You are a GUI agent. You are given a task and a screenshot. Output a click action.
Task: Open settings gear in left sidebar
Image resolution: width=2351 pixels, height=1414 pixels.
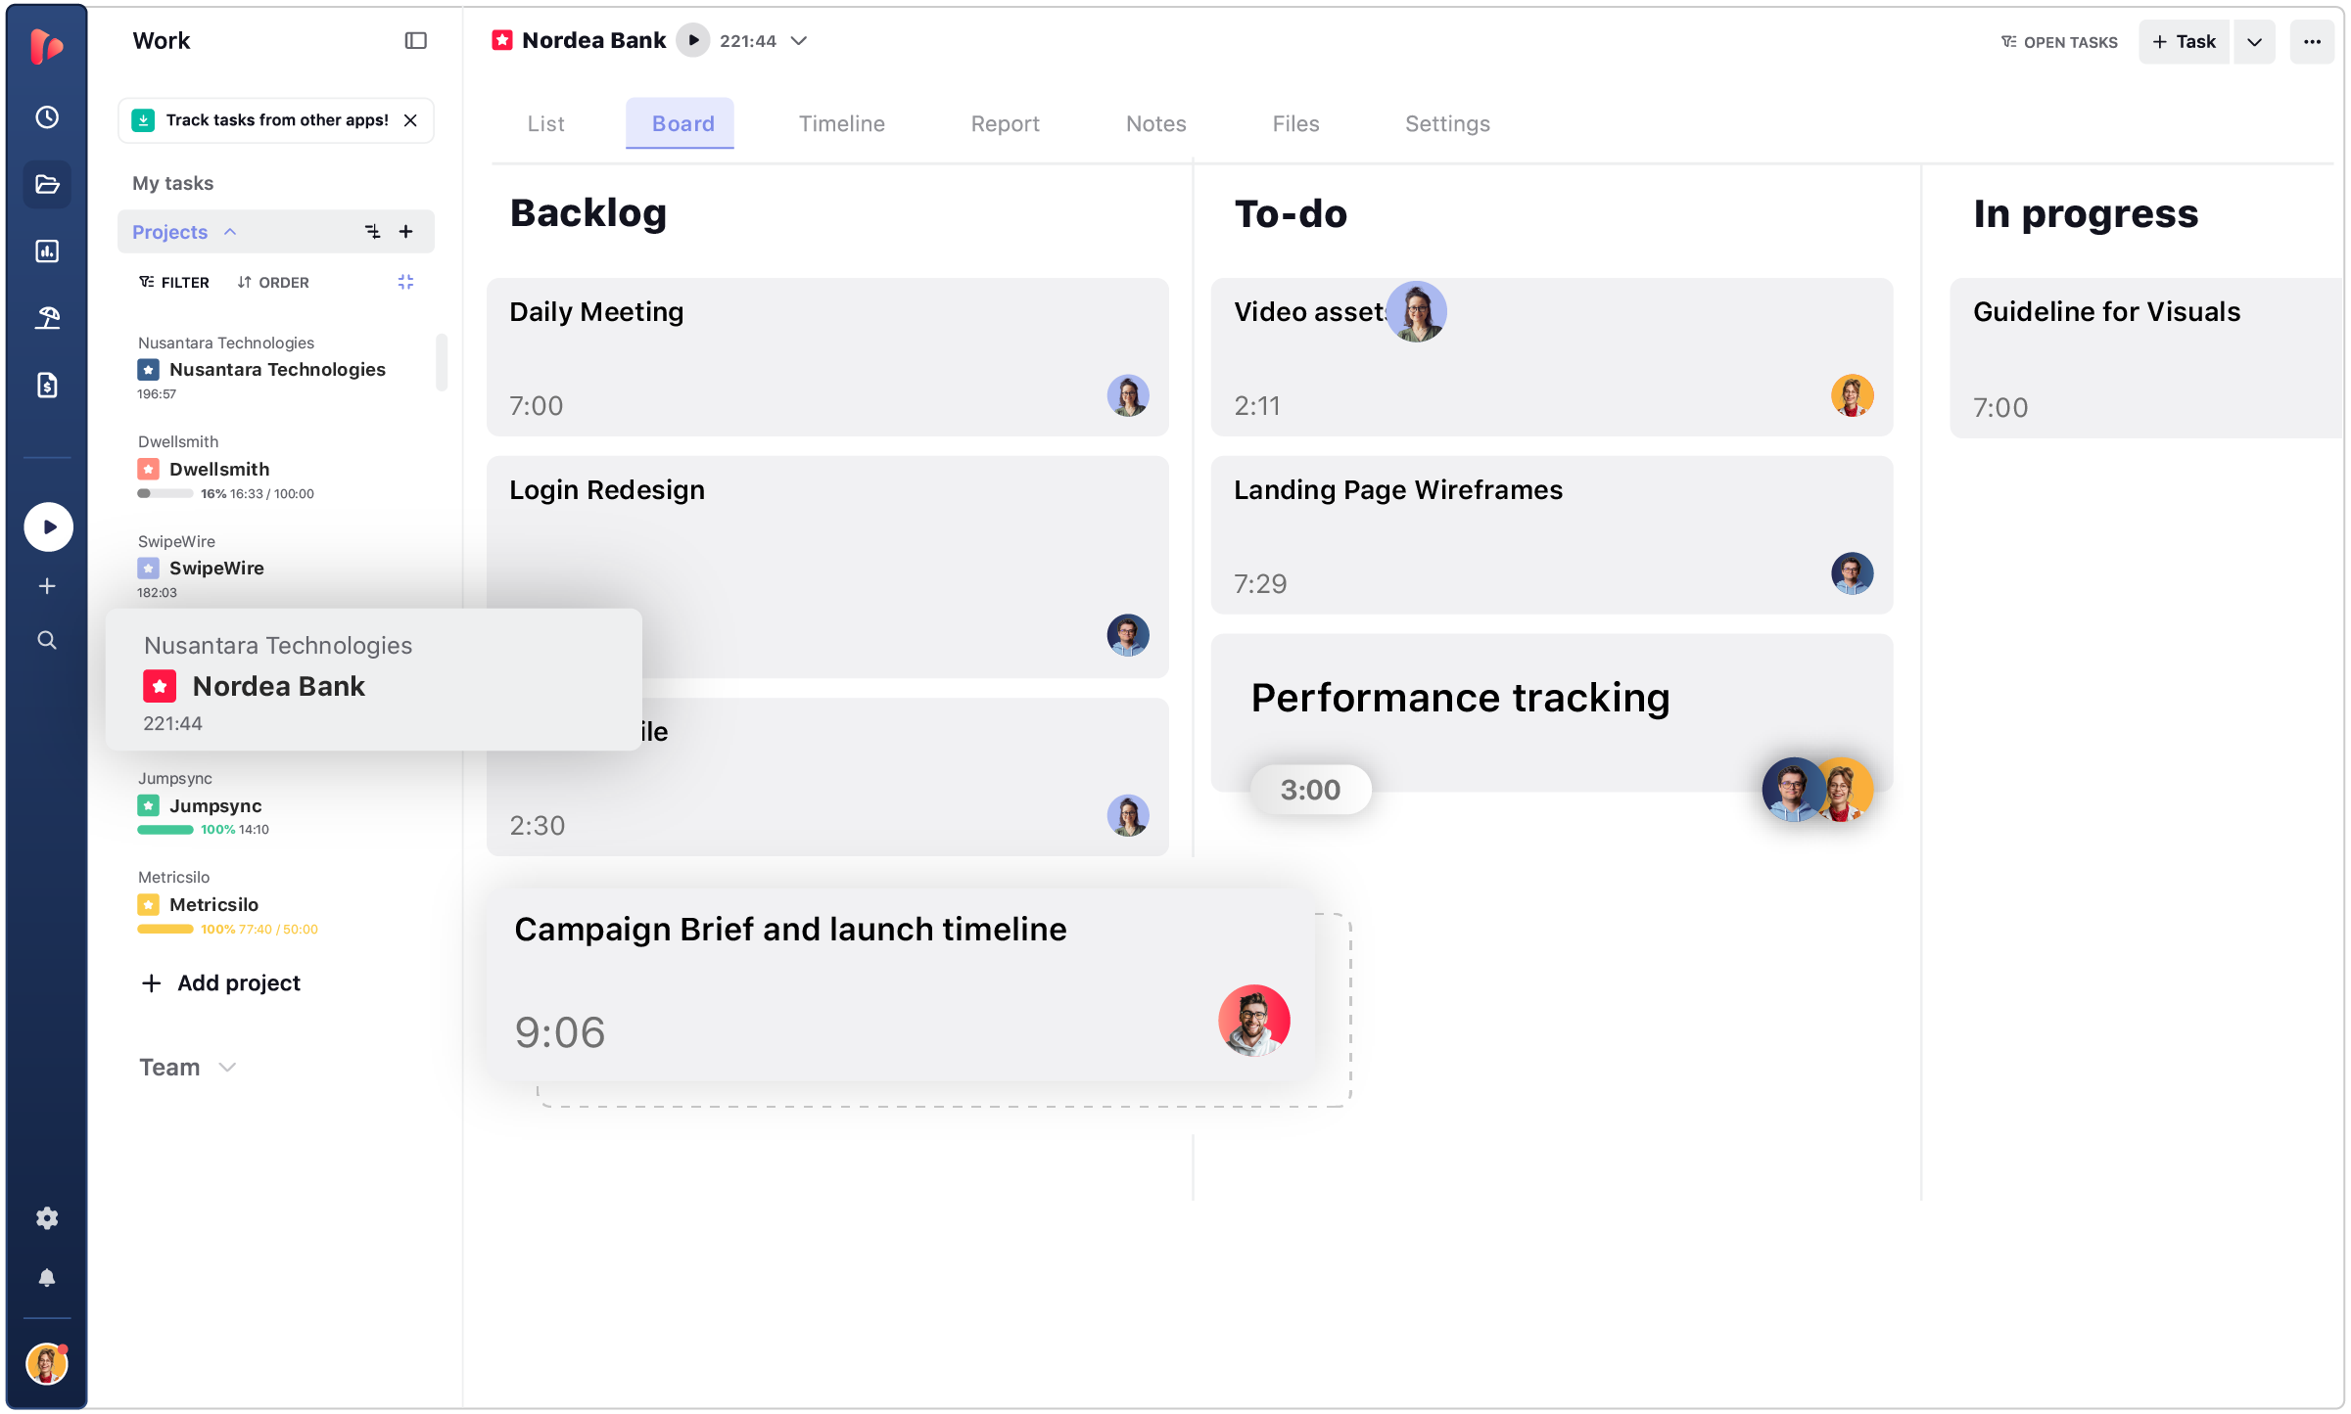(x=47, y=1218)
